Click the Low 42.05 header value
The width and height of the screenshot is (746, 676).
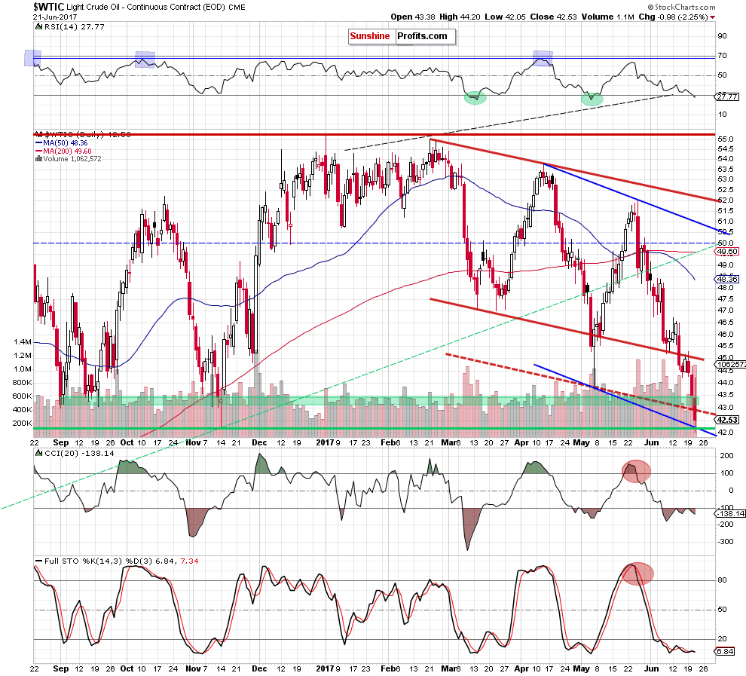coord(506,17)
